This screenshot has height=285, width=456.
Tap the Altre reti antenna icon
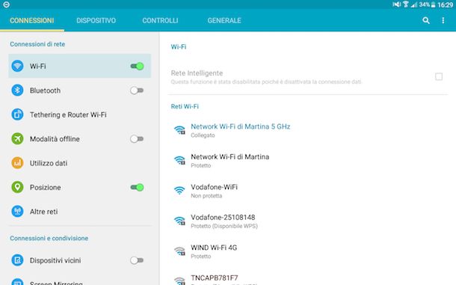[x=17, y=212]
